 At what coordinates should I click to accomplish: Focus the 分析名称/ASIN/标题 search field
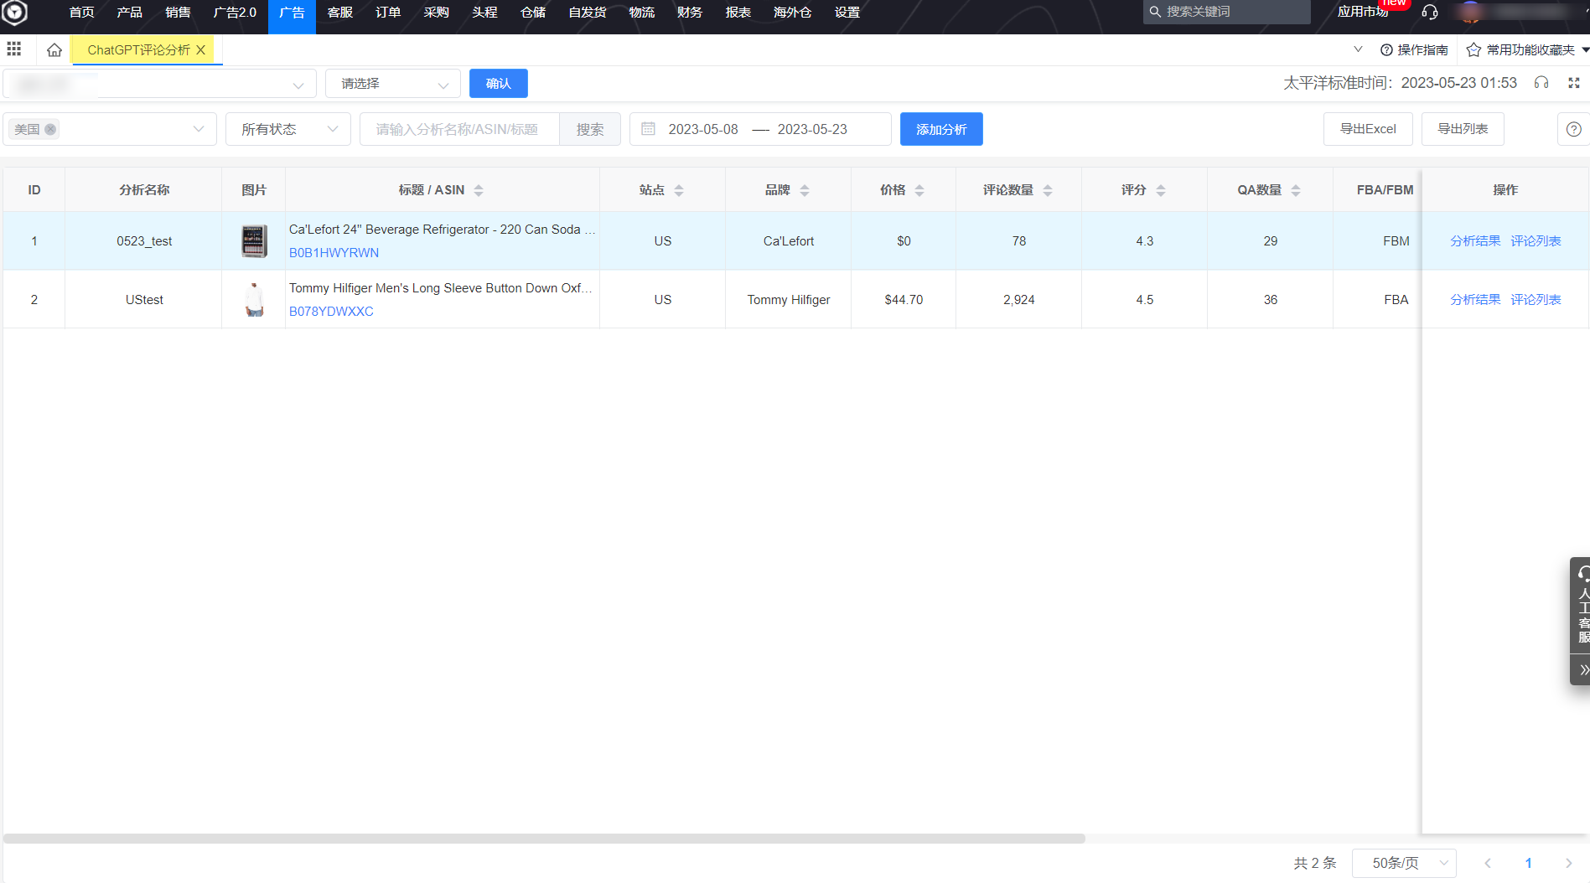(458, 129)
